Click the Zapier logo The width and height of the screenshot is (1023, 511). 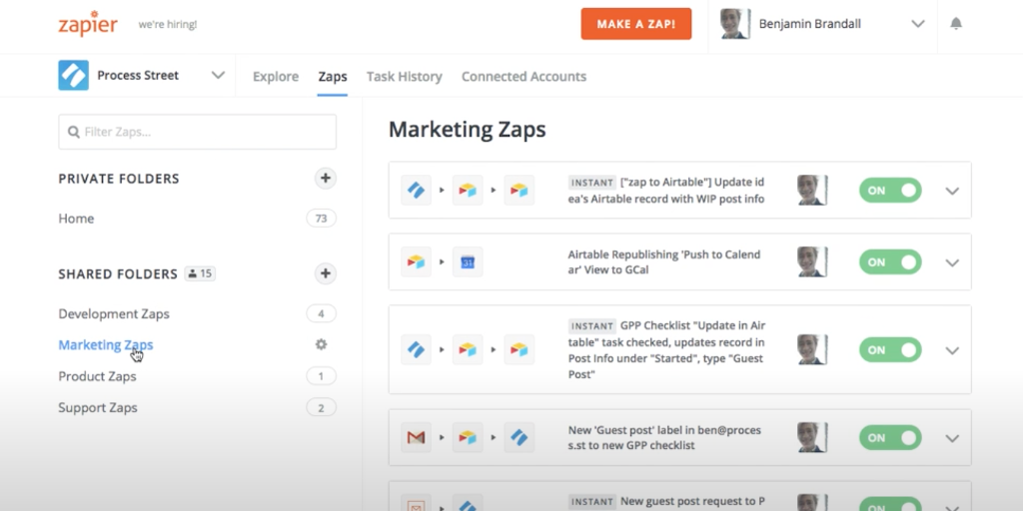[x=88, y=24]
